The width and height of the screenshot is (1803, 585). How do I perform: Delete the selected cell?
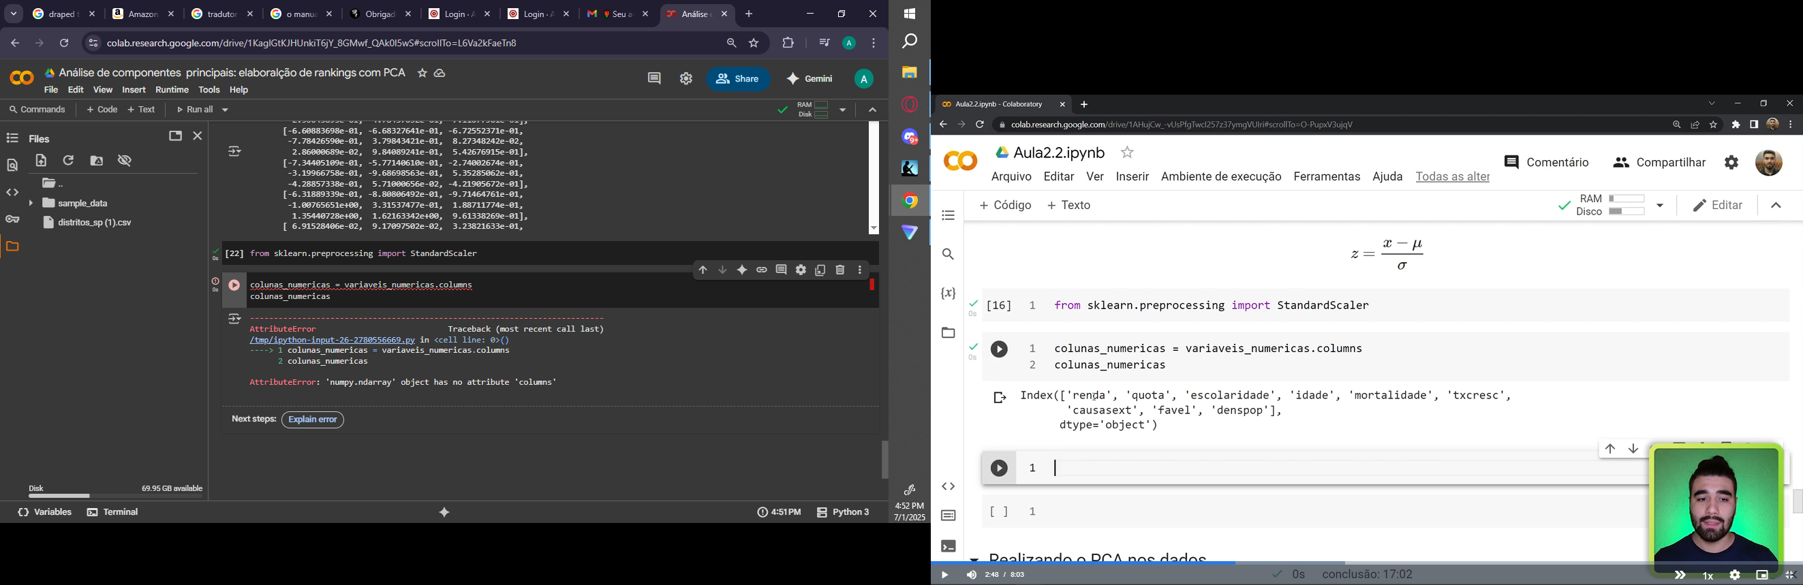pos(840,270)
